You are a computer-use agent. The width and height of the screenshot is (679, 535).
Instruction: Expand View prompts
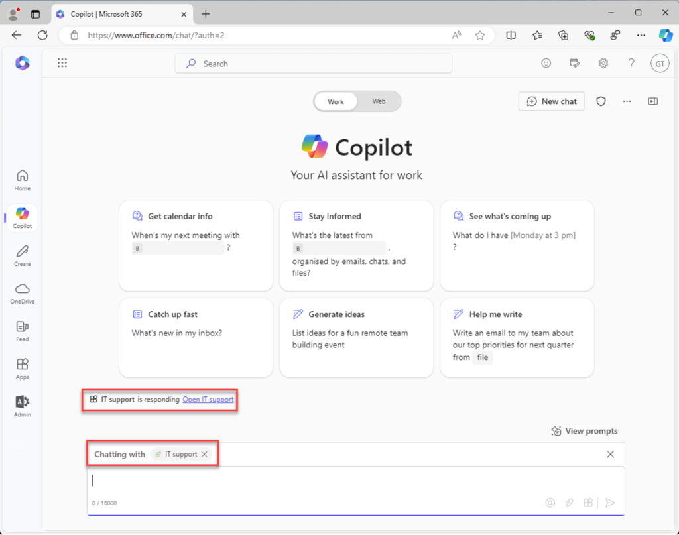pos(584,431)
